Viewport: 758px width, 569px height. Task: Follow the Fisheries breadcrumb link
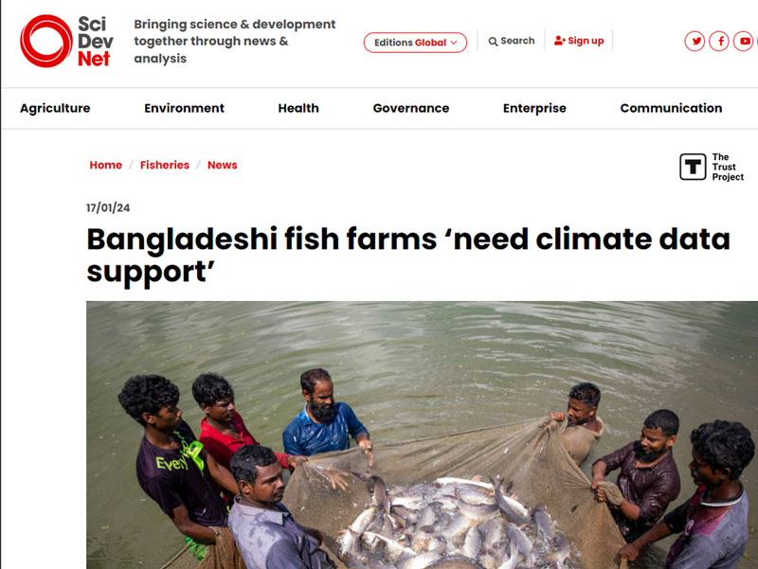pos(165,165)
